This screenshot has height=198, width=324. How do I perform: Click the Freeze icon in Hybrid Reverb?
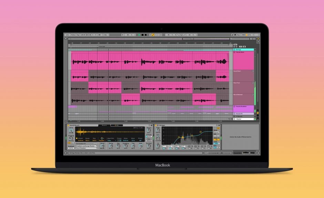[120, 140]
